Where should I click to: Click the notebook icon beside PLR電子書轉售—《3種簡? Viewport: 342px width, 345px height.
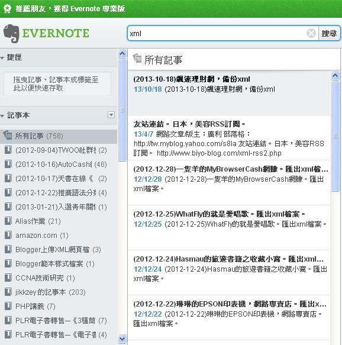8,321
